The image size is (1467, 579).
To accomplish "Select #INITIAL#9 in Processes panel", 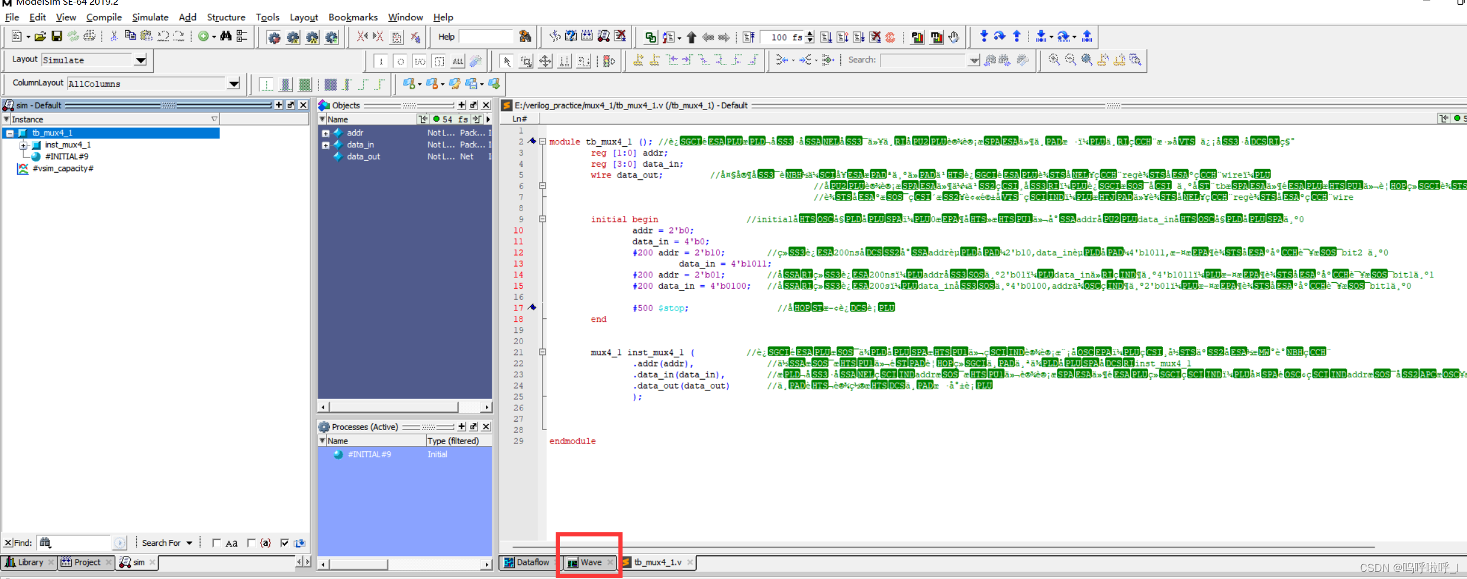I will [369, 455].
